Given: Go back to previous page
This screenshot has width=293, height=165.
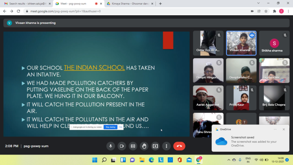Looking at the screenshot, I should [5, 11].
